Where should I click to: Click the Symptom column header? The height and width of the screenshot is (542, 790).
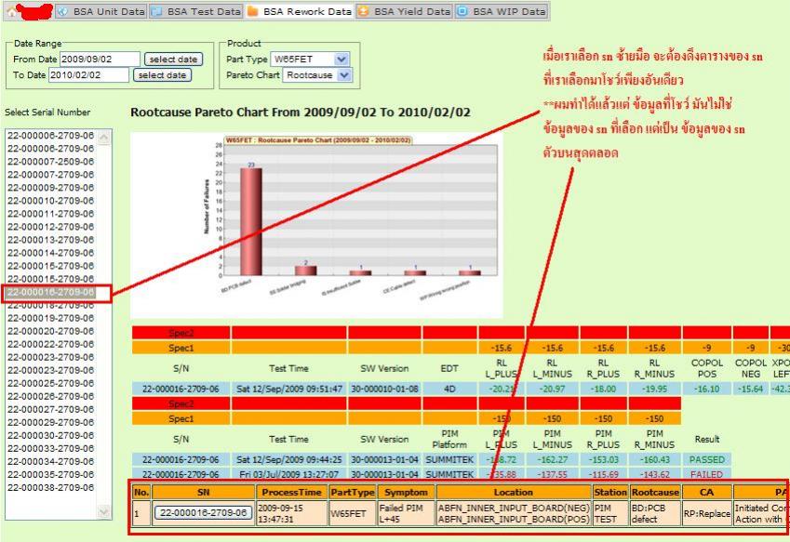406,492
